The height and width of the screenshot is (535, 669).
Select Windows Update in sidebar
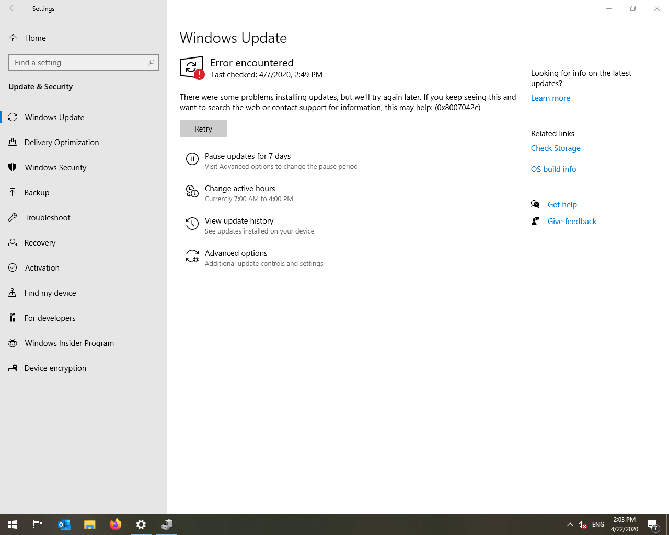click(x=84, y=117)
